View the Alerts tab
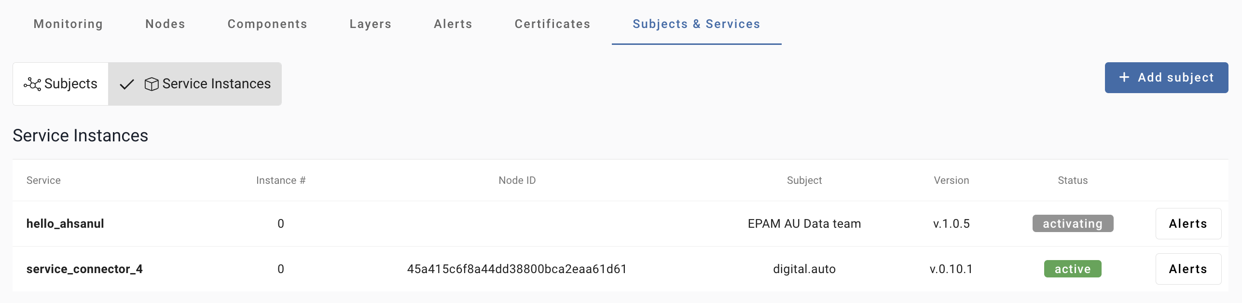The width and height of the screenshot is (1242, 303). tap(453, 24)
